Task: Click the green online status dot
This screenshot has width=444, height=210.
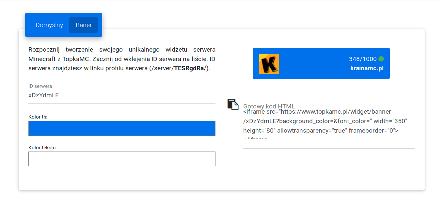Action: click(x=381, y=59)
